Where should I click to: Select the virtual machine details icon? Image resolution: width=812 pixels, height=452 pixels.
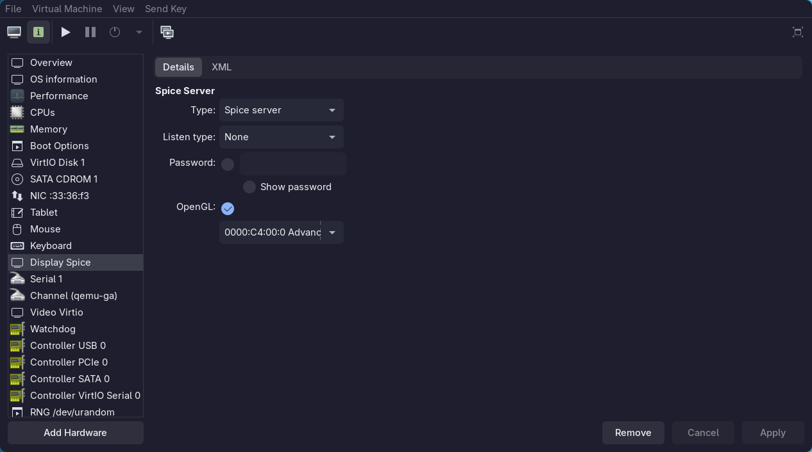[38, 31]
